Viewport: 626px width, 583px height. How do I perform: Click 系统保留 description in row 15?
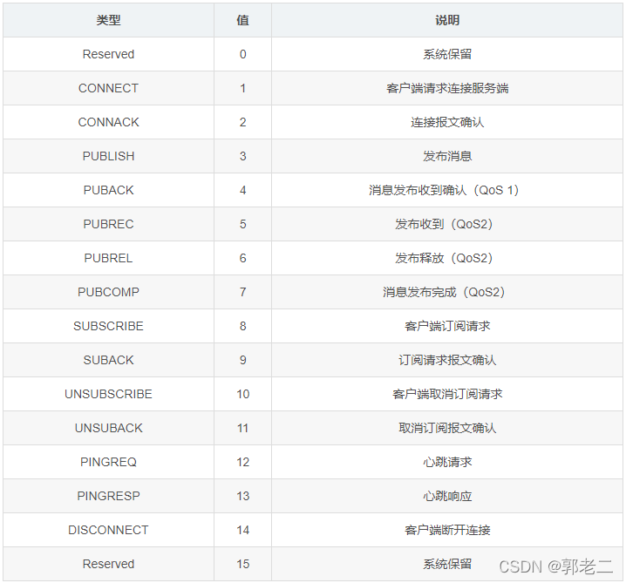(x=447, y=564)
